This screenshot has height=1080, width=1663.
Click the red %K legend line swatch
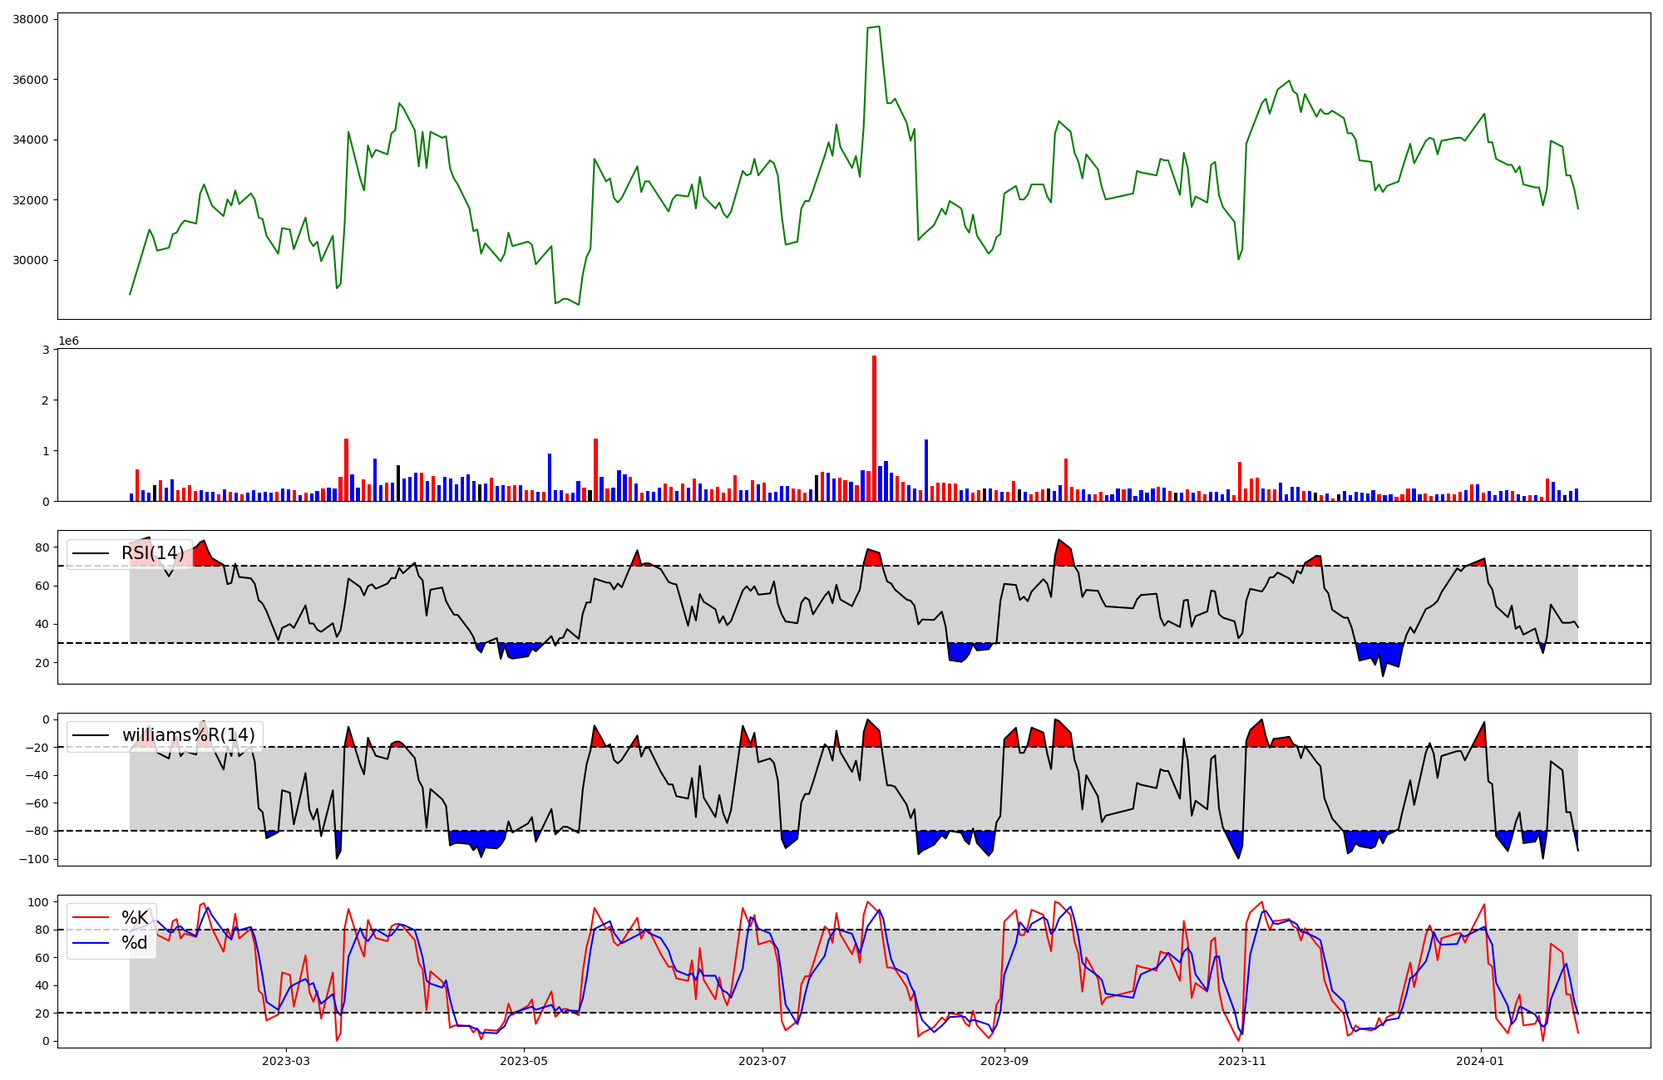tap(91, 918)
